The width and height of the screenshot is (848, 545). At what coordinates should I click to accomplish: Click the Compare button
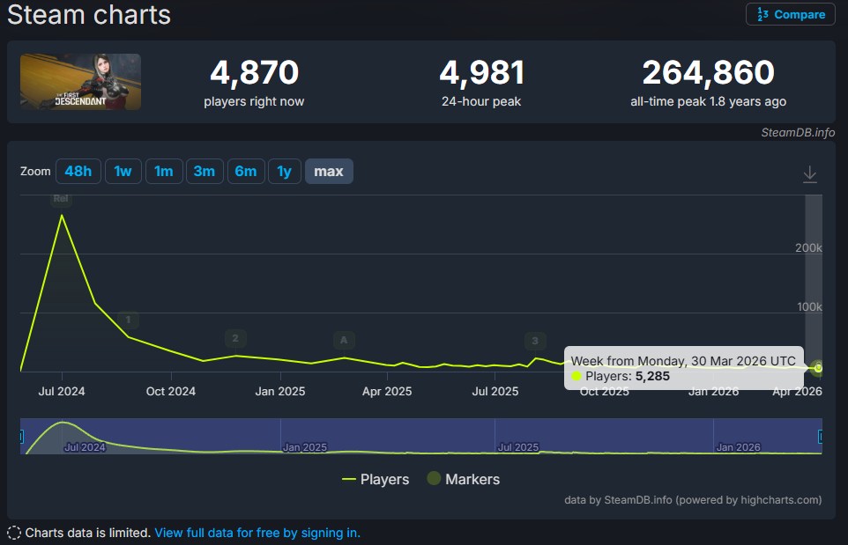(x=791, y=14)
